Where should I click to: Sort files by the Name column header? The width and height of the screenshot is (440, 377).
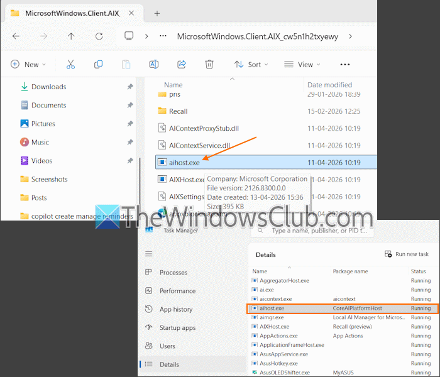pos(173,85)
